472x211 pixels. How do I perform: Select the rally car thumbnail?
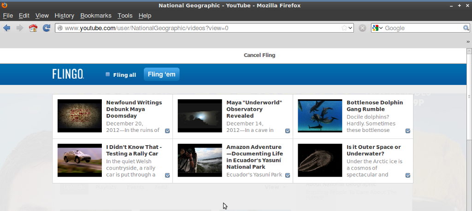click(80, 160)
